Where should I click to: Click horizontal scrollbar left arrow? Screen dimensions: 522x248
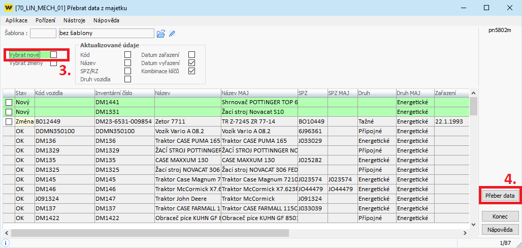(x=6, y=233)
